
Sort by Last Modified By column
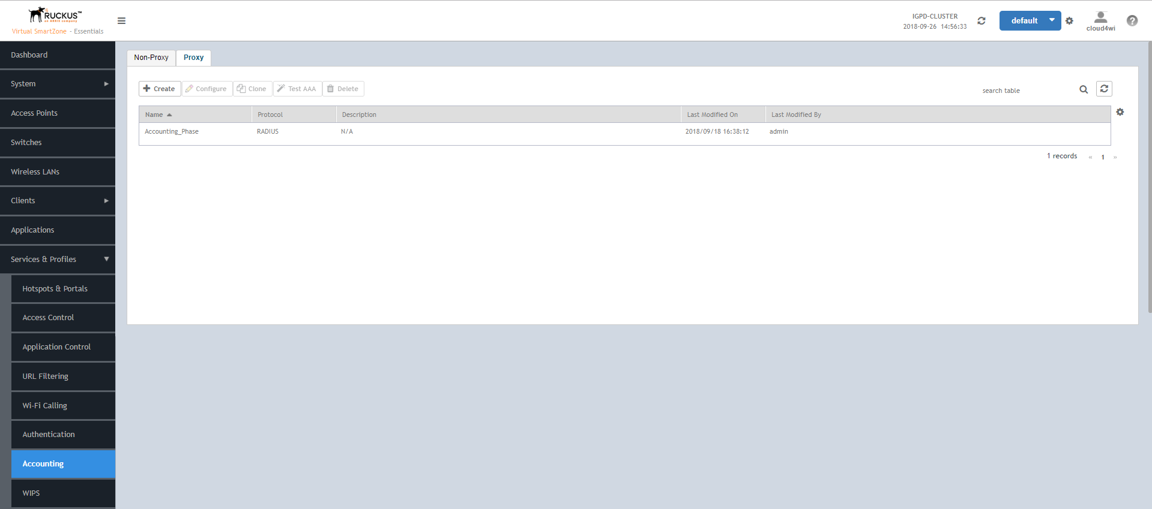coord(938,115)
